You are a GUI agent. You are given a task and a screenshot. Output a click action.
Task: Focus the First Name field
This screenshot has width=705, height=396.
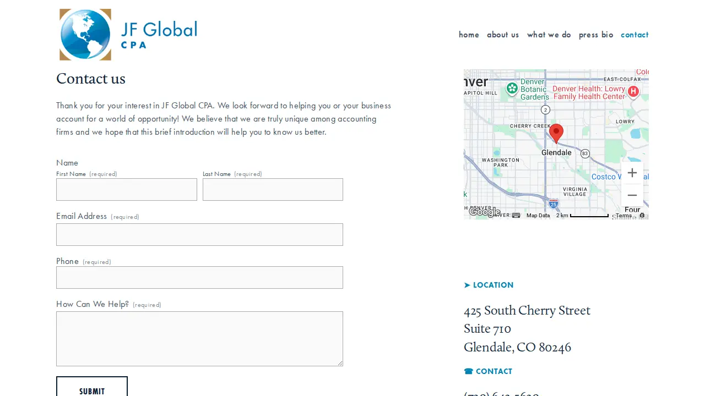127,189
